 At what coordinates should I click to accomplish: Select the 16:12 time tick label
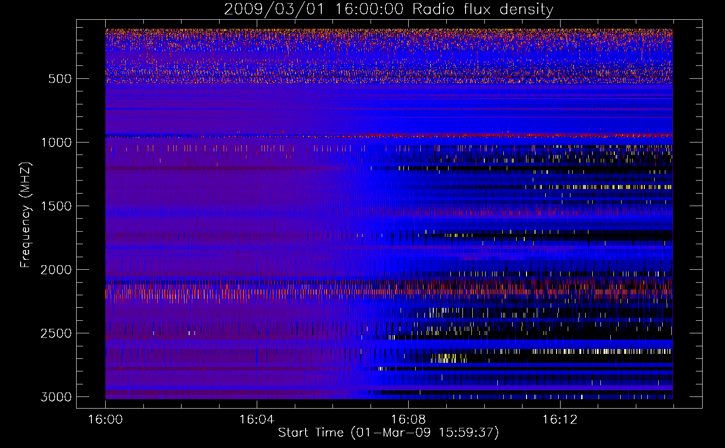tap(560, 420)
